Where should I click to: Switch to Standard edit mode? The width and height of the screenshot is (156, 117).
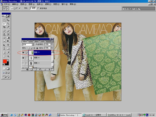[x=4, y=69]
